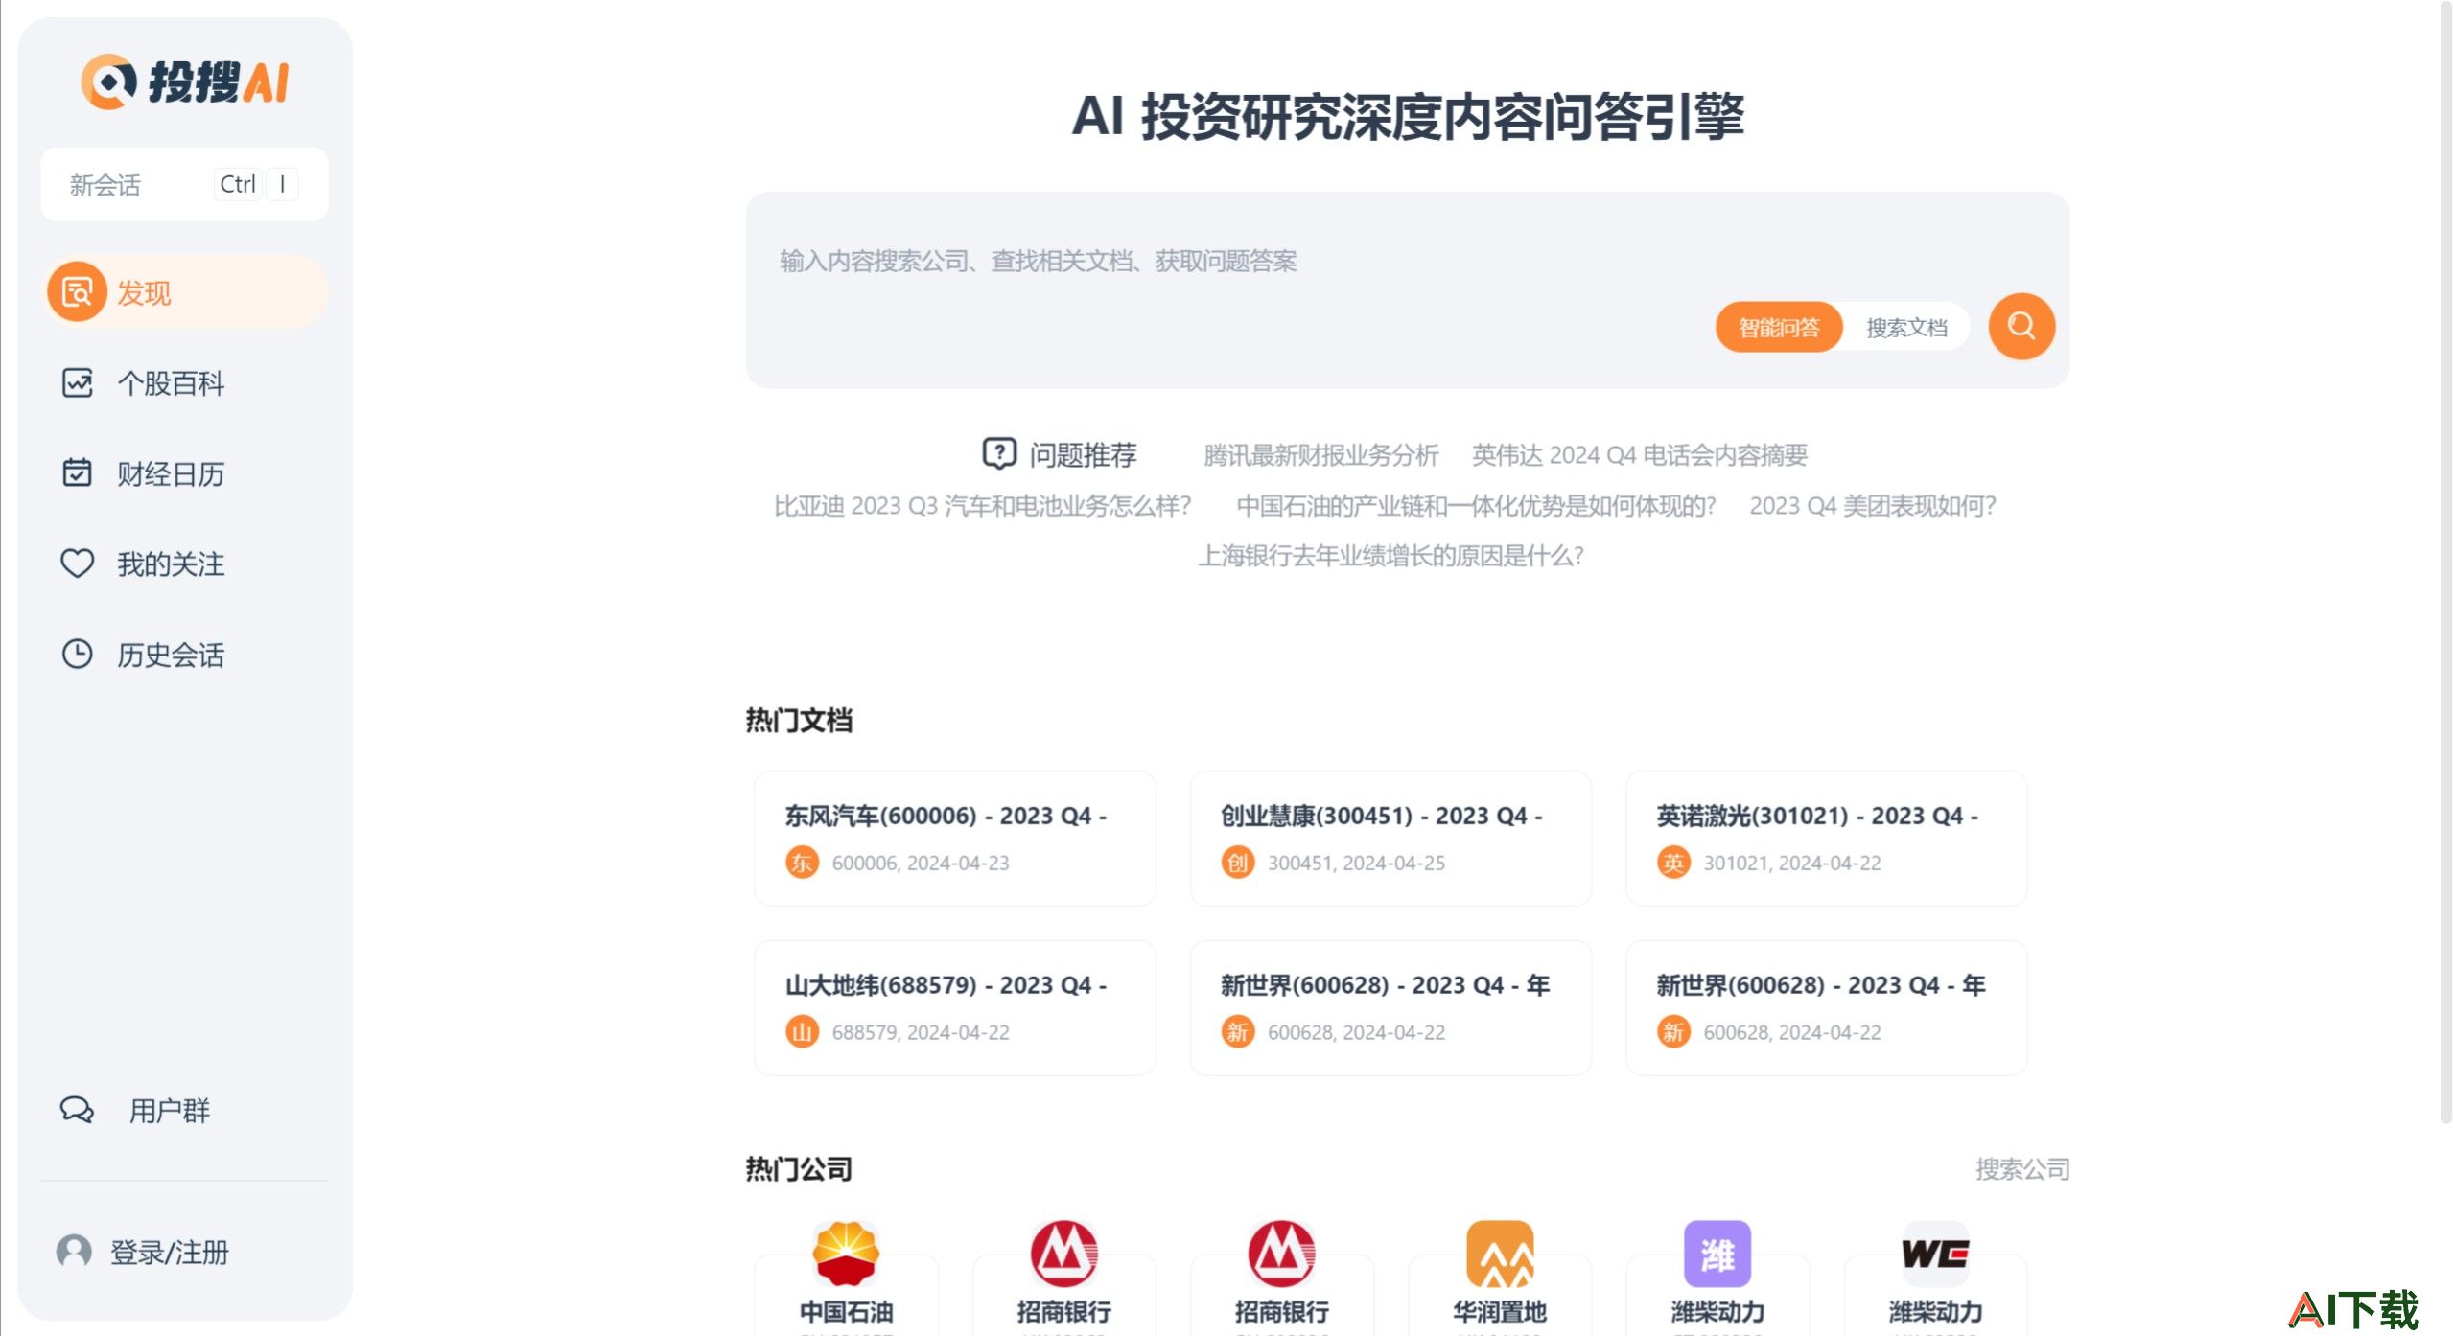The width and height of the screenshot is (2453, 1336).
Task: Go to 个股百科 menu item
Action: point(185,382)
